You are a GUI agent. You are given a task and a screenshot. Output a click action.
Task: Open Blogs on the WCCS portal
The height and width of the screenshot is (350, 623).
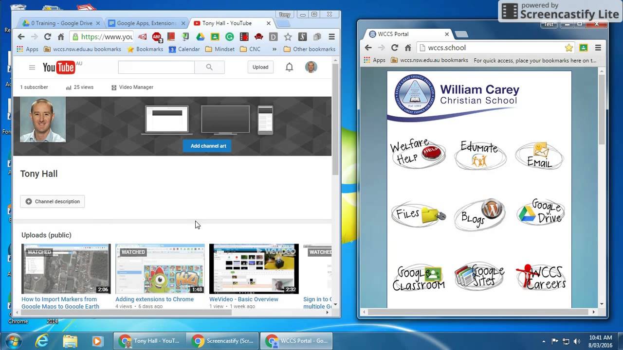point(480,214)
